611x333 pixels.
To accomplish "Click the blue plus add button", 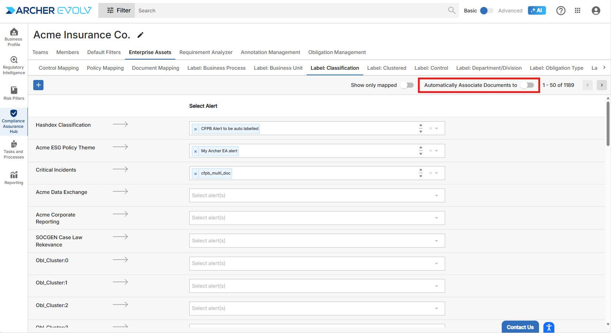I will pos(38,85).
